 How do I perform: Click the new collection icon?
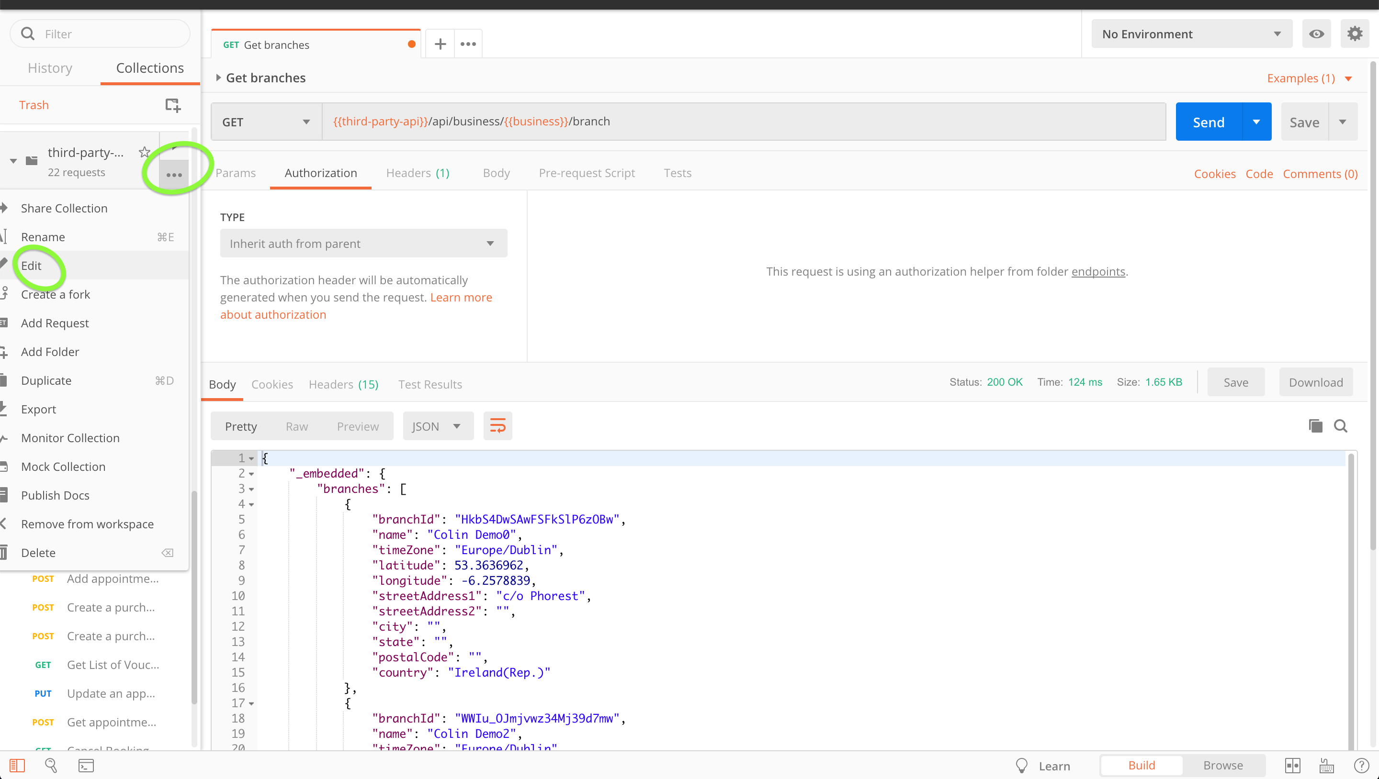pyautogui.click(x=172, y=105)
